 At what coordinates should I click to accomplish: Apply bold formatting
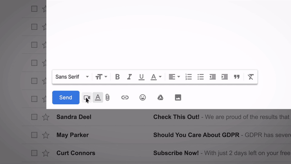(x=117, y=77)
